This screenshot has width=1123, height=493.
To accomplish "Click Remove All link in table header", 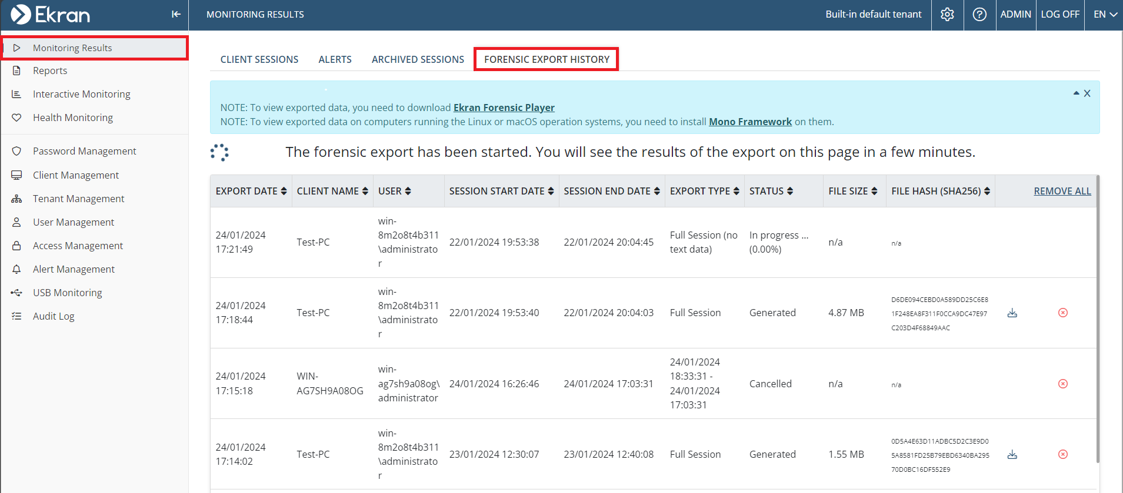I will (1062, 191).
